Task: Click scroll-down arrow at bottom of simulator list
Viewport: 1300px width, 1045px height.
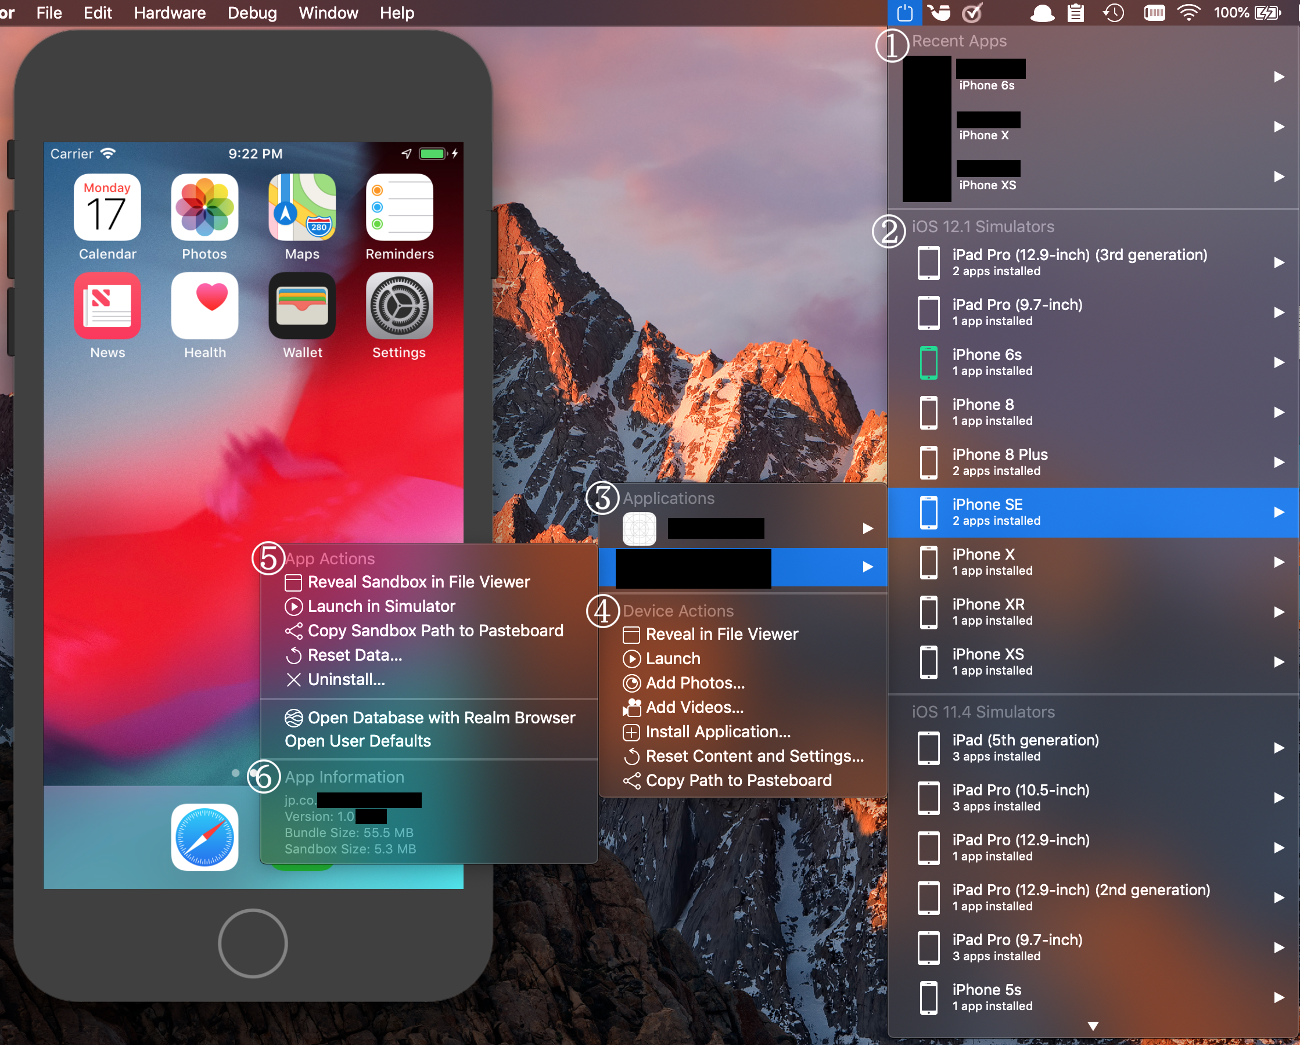Action: (1093, 1026)
